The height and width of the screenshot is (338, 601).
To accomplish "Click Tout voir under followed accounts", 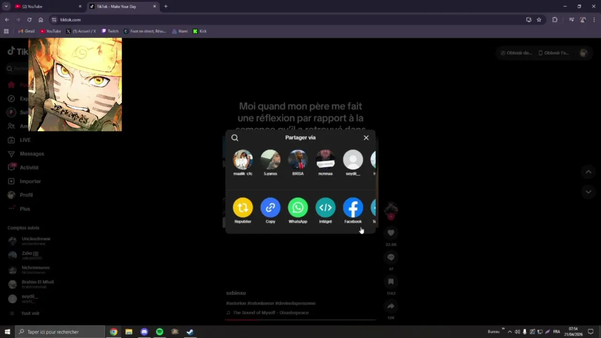I will point(30,313).
